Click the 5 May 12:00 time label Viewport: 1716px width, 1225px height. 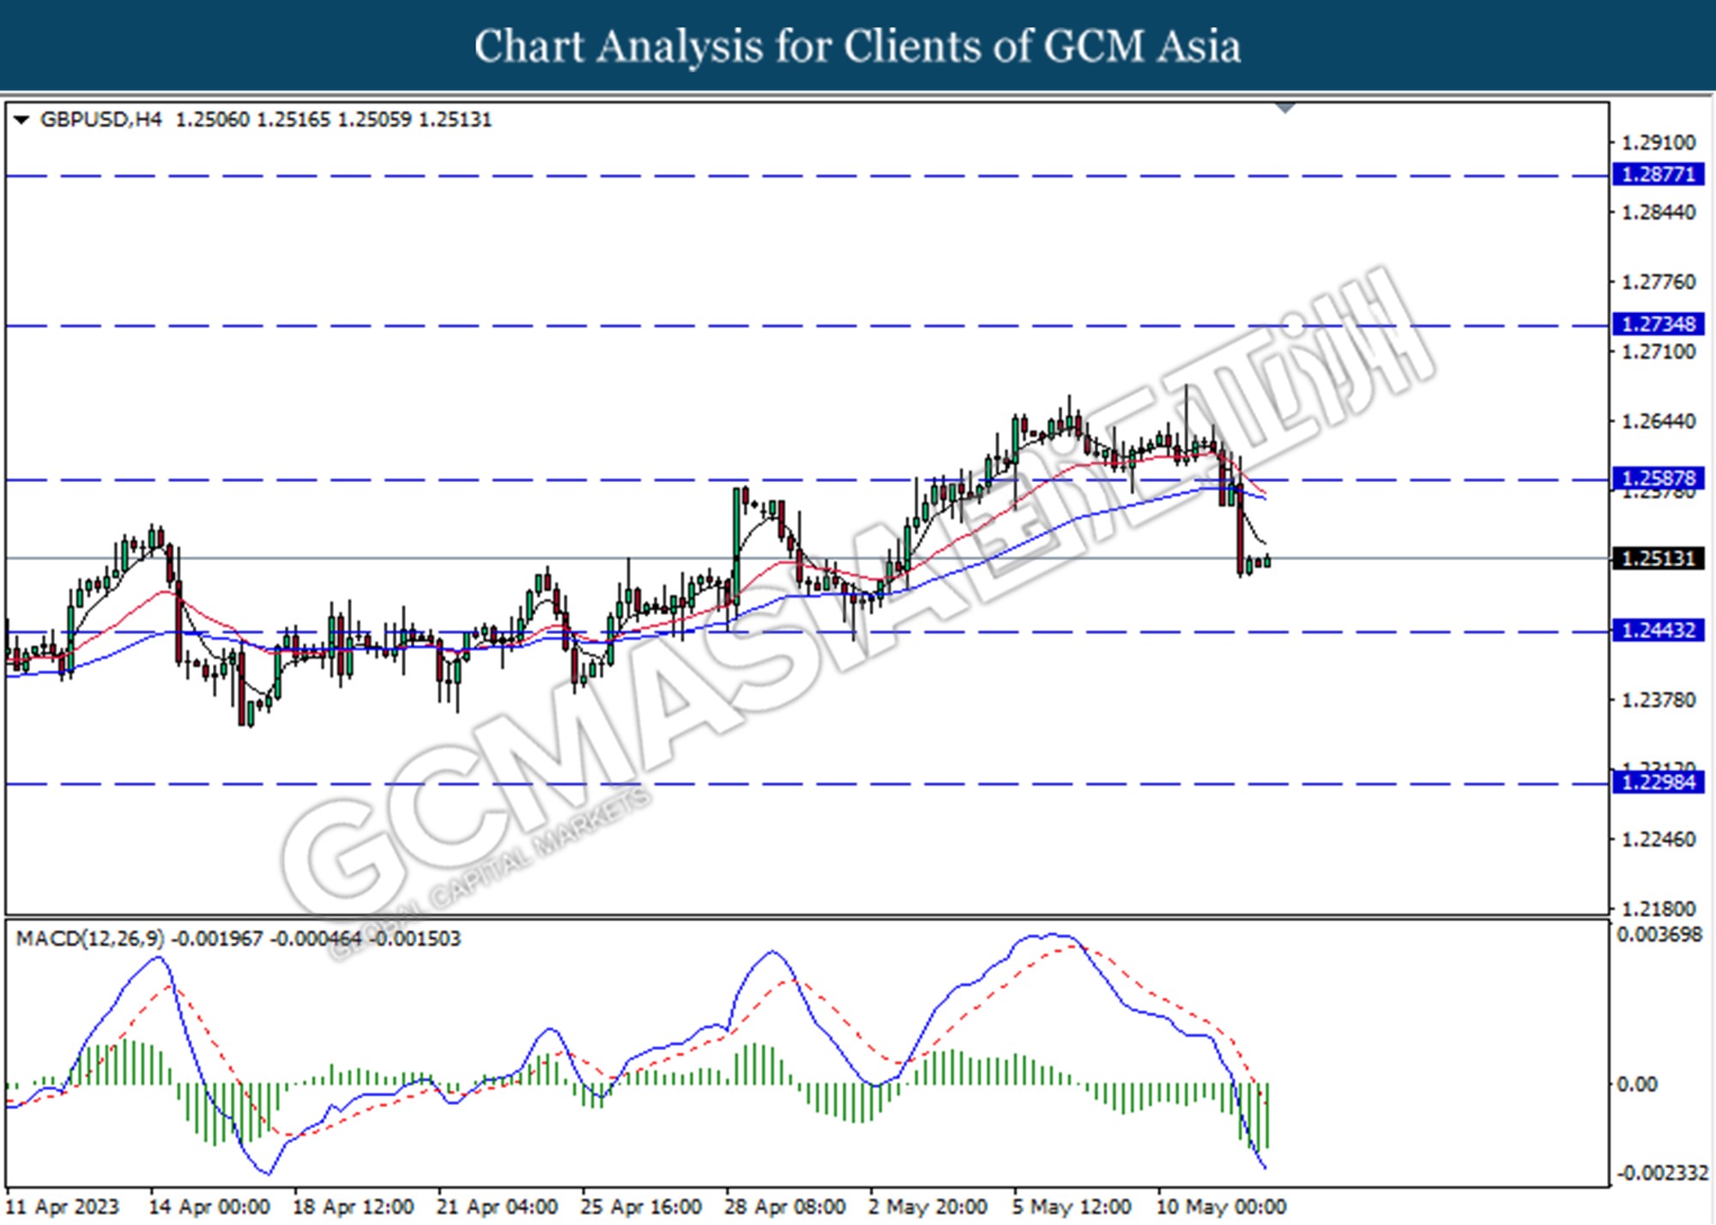1072,1207
